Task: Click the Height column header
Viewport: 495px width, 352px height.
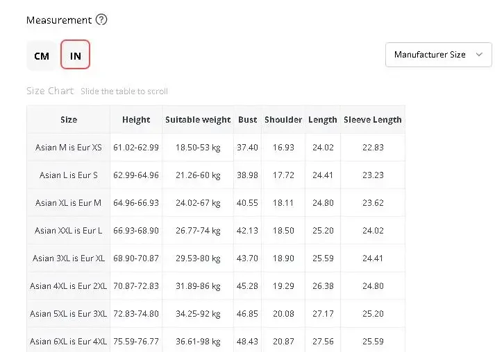Action: coord(136,120)
